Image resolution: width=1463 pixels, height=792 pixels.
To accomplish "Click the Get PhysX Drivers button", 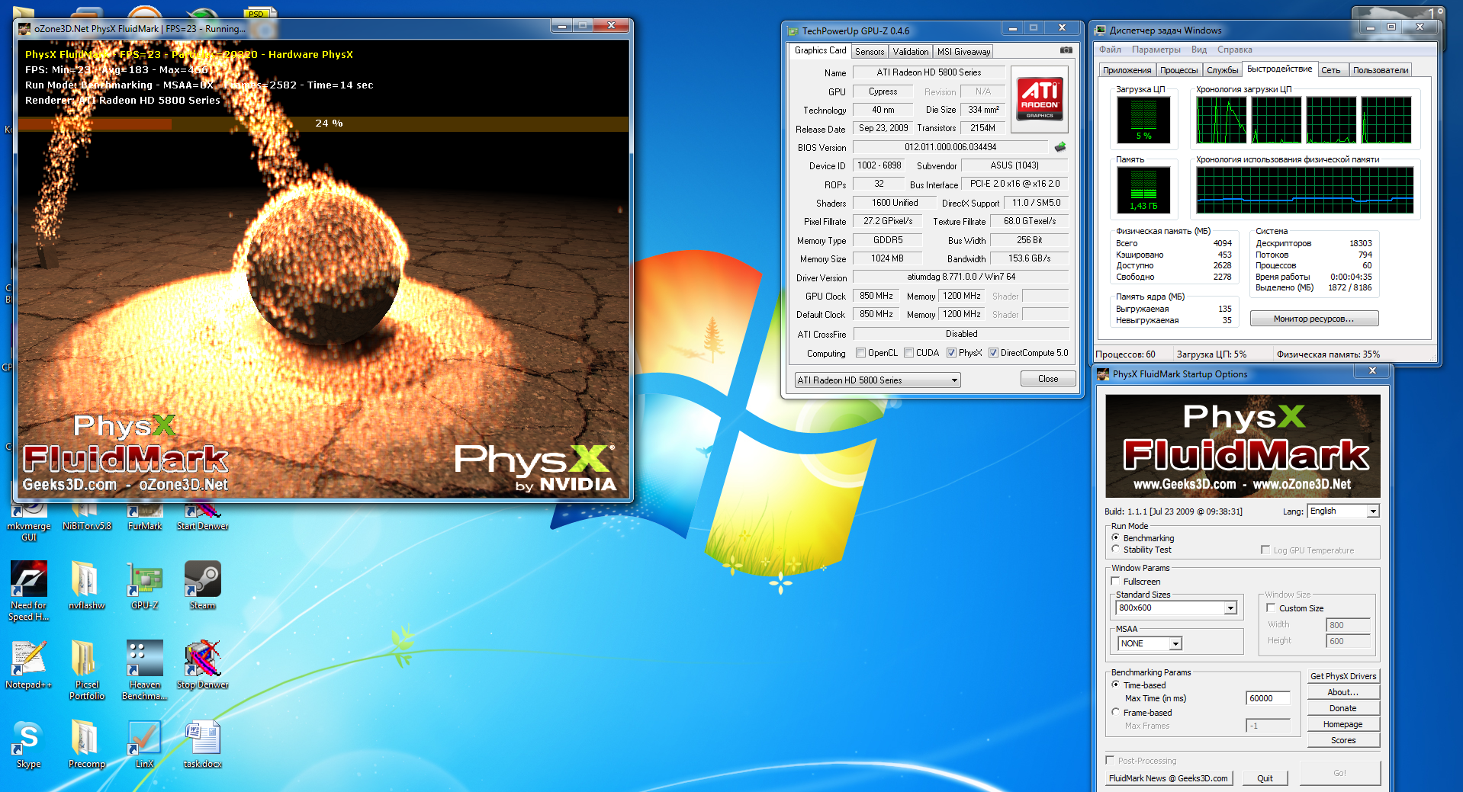I will point(1343,676).
